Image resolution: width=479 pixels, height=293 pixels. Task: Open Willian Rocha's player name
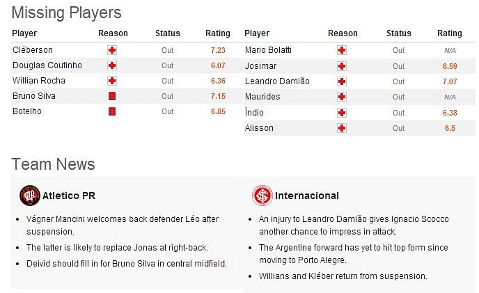(39, 81)
